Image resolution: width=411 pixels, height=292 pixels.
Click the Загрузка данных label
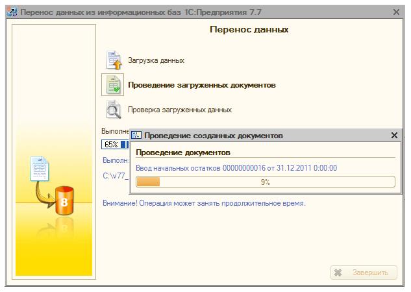tap(156, 60)
